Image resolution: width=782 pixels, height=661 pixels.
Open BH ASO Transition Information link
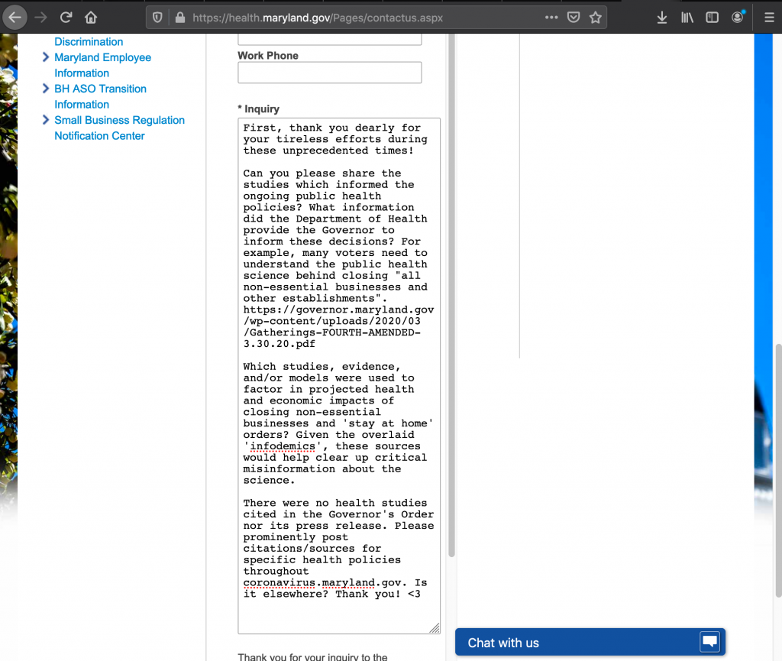pyautogui.click(x=100, y=97)
